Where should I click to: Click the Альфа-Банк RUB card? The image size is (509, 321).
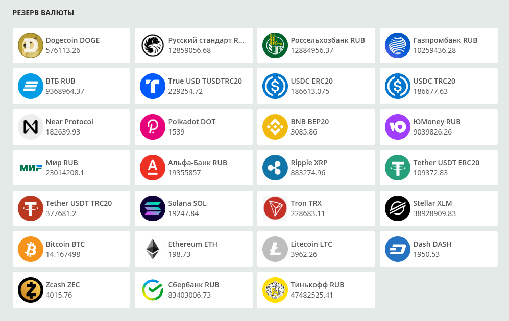tap(193, 168)
